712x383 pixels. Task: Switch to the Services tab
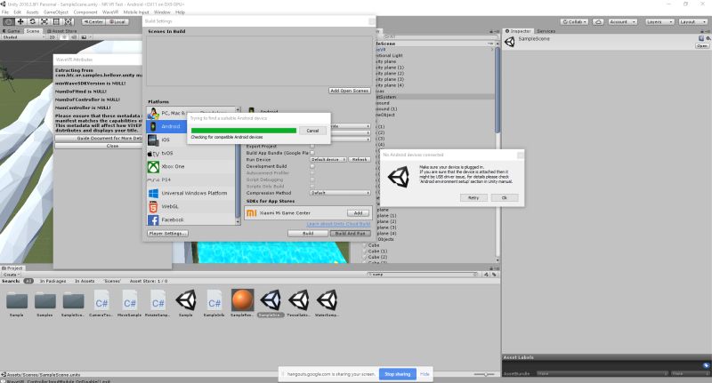(x=546, y=31)
